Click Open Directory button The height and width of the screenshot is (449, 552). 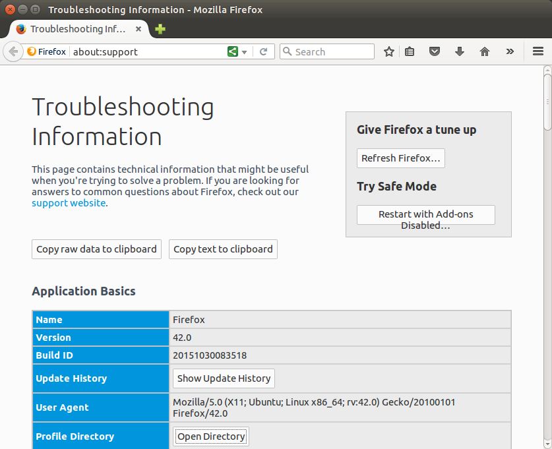point(211,436)
